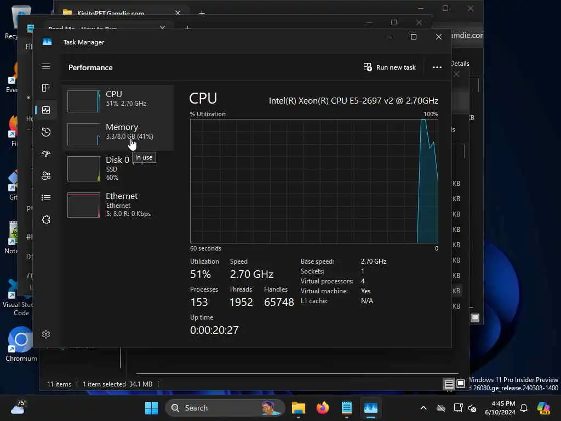Viewport: 561px width, 421px height.
Task: Select the Memory performance item
Action: click(118, 134)
